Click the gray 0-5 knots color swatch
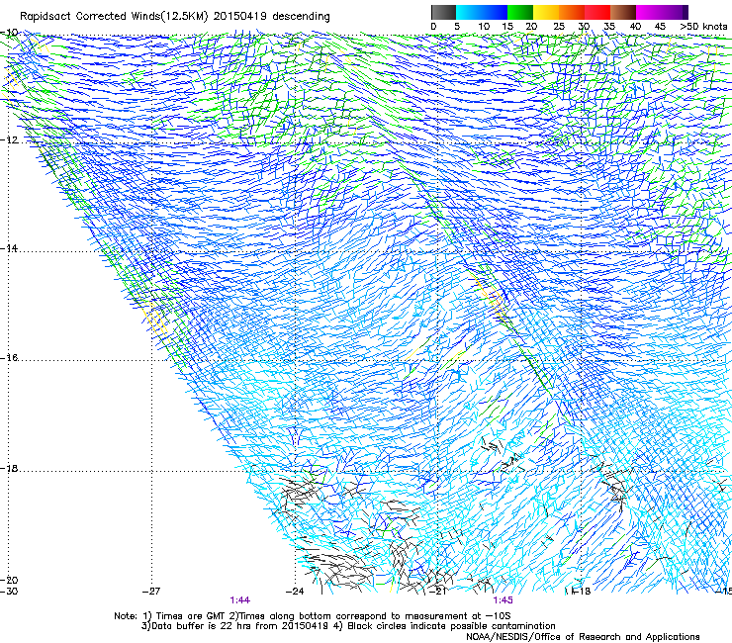The height and width of the screenshot is (643, 732). (x=443, y=12)
